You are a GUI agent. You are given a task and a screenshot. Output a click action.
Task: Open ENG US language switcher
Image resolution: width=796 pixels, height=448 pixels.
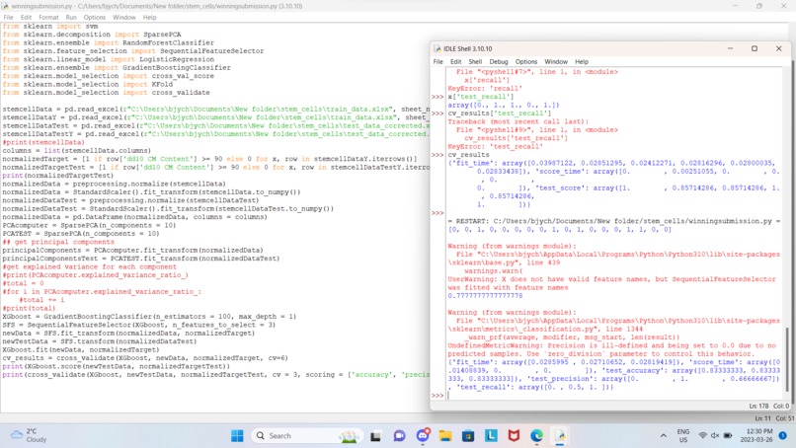pyautogui.click(x=683, y=436)
